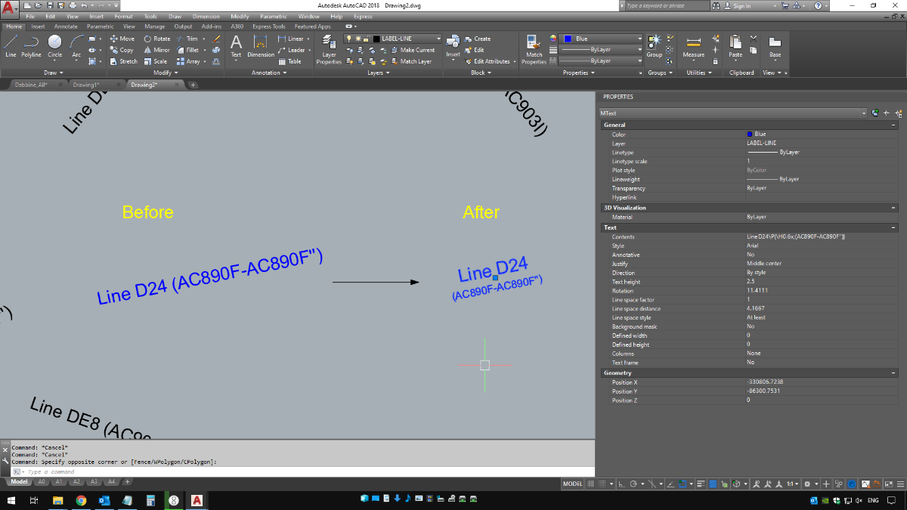Collapse the Geometry properties section
The height and width of the screenshot is (510, 907).
pos(894,372)
